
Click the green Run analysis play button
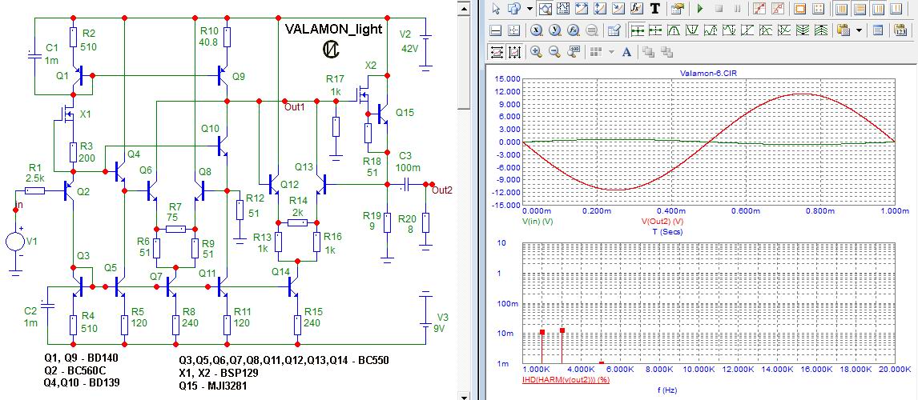click(x=699, y=9)
